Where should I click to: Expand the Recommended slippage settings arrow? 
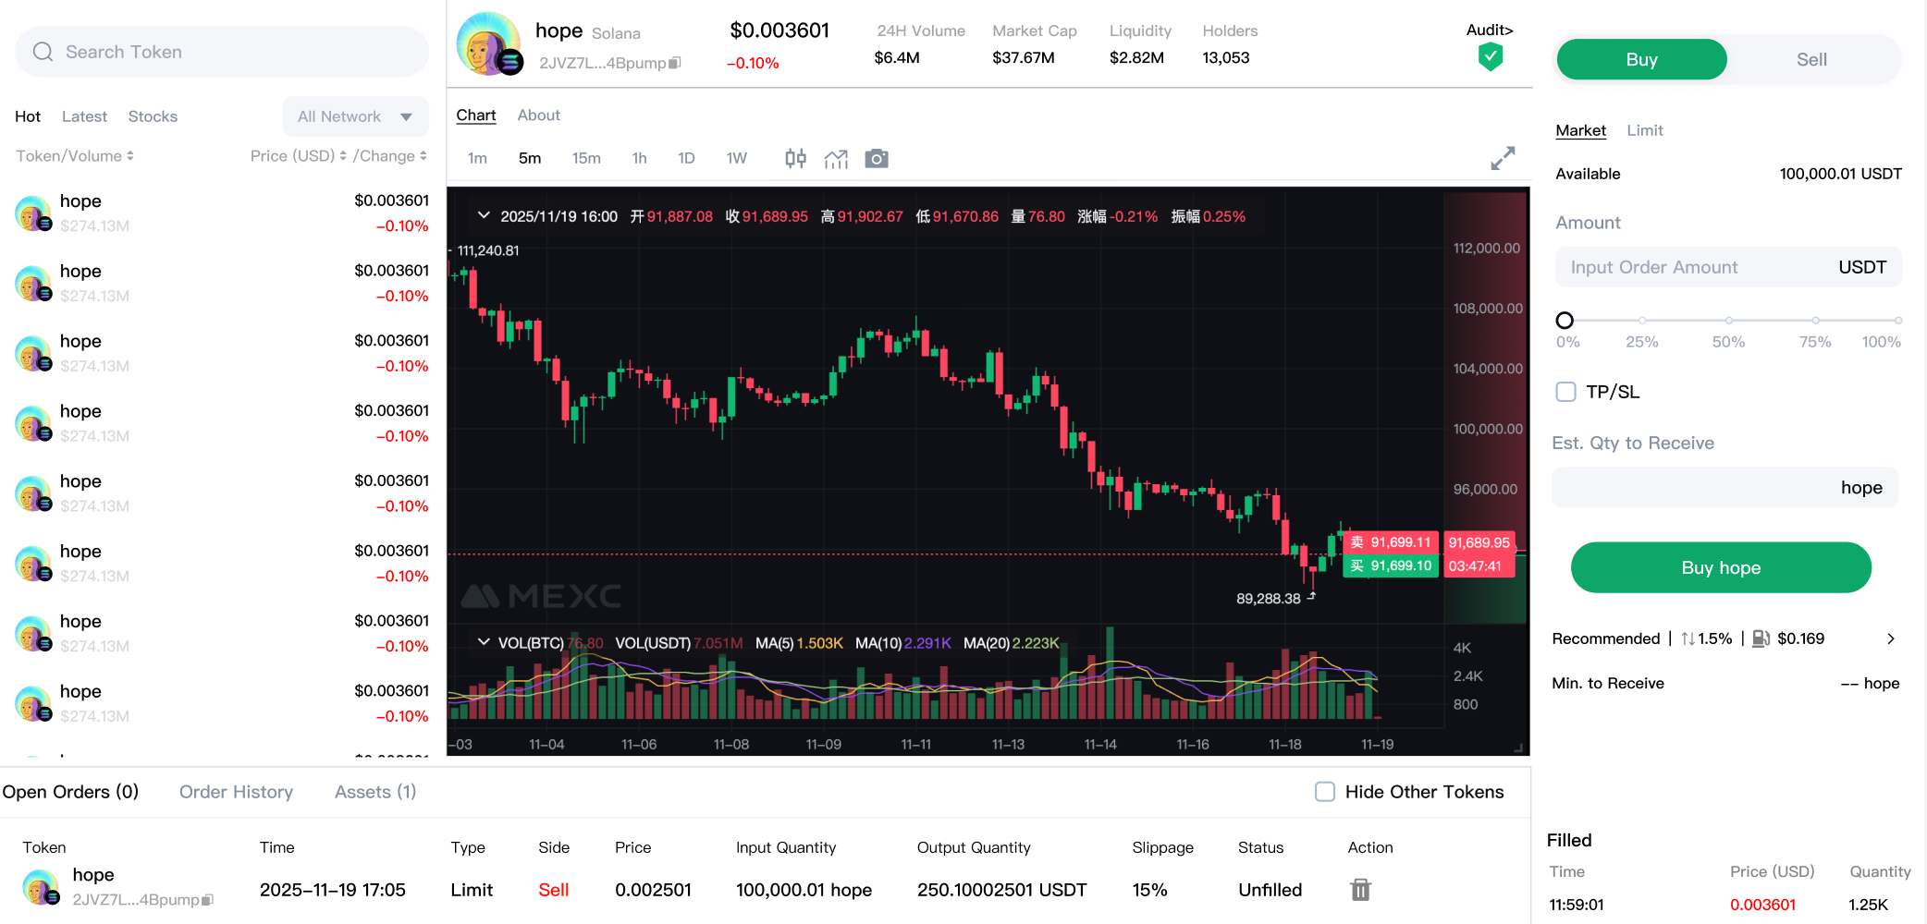point(1891,638)
